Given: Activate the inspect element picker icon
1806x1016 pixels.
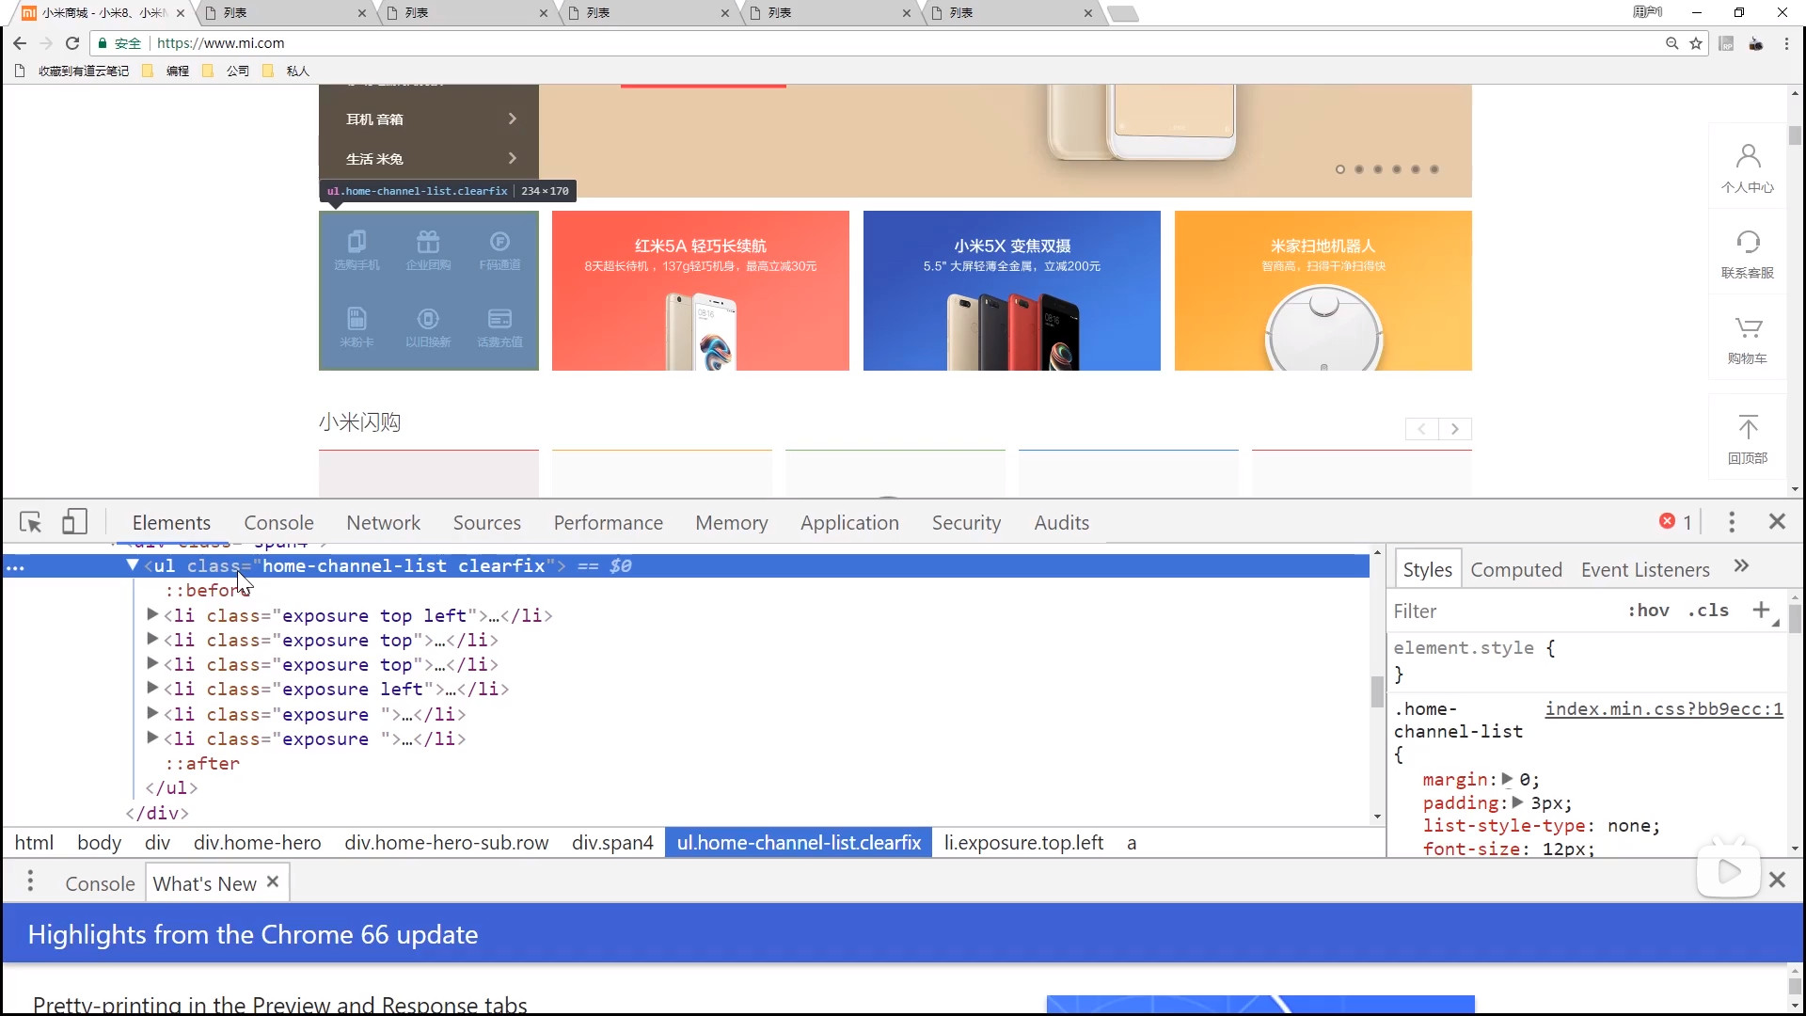Looking at the screenshot, I should 30,522.
